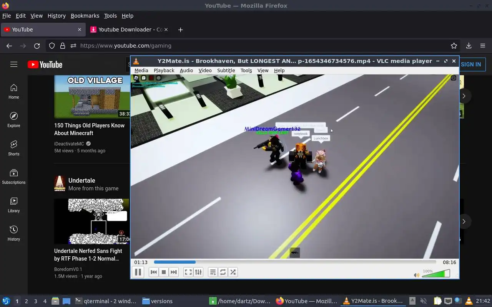Open Firefox File menu
The height and width of the screenshot is (307, 492).
coord(7,16)
